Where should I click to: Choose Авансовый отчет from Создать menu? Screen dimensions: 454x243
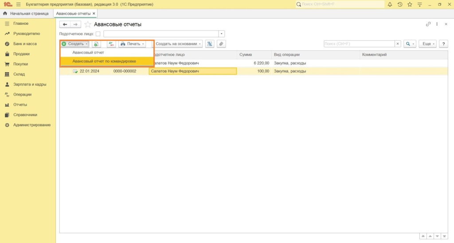click(x=88, y=52)
